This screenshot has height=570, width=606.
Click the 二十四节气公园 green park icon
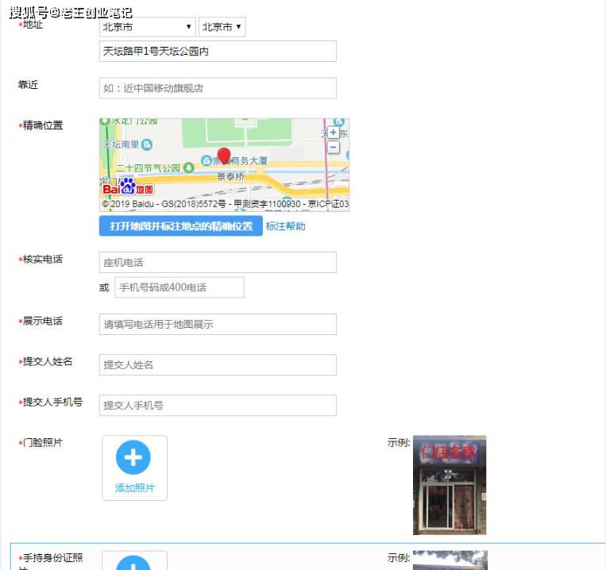(x=188, y=168)
